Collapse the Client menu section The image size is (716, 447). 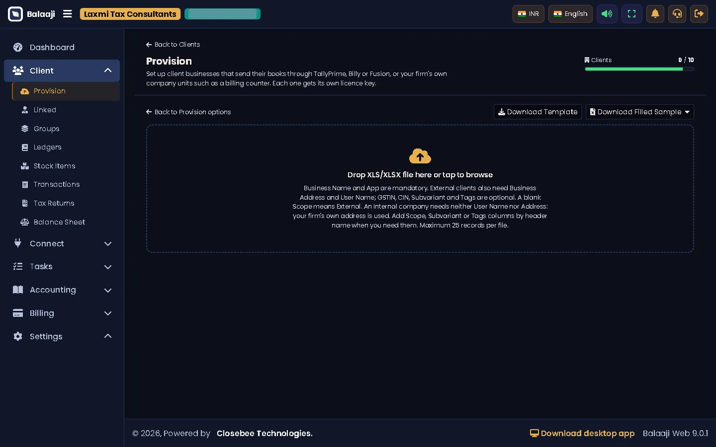pyautogui.click(x=62, y=71)
